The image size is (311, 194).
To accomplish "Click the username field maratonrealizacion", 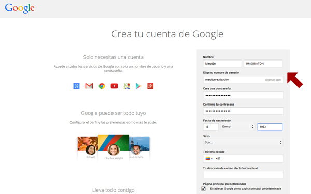I will click(243, 80).
